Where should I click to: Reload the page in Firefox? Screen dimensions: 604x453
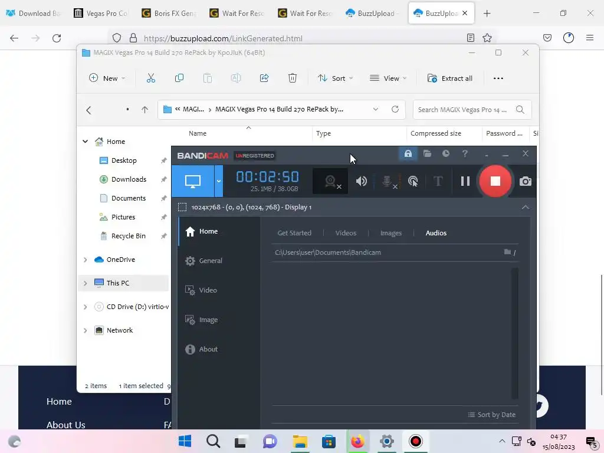point(57,38)
